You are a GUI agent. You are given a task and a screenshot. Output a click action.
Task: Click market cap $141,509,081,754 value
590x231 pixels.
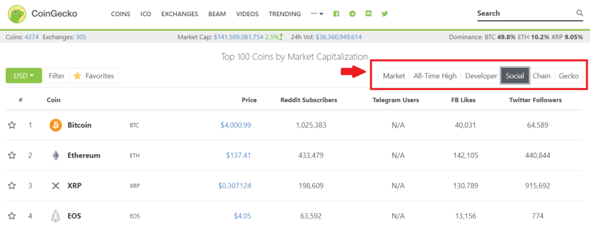pos(239,37)
